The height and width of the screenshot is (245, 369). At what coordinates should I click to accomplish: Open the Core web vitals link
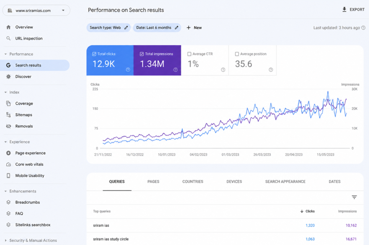(30, 164)
